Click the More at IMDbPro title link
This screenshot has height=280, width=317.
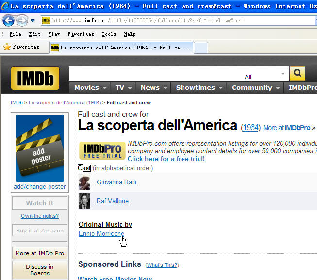[x=287, y=128]
